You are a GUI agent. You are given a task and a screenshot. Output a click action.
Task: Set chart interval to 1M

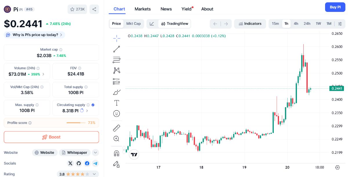click(329, 24)
